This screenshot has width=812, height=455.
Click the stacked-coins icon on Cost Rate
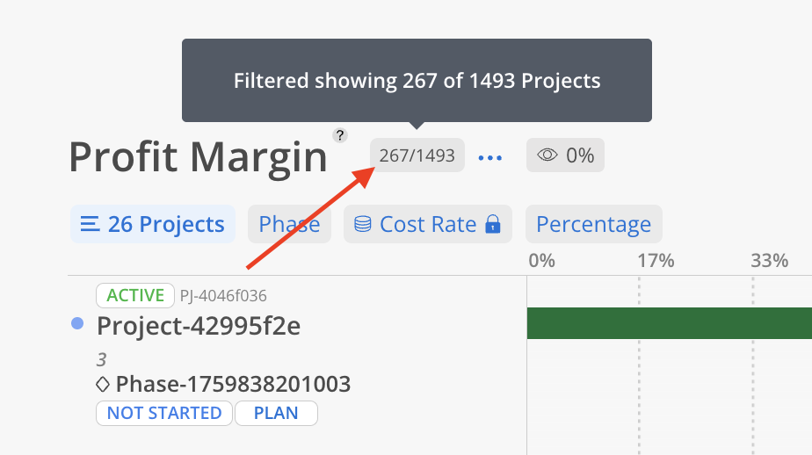click(362, 224)
